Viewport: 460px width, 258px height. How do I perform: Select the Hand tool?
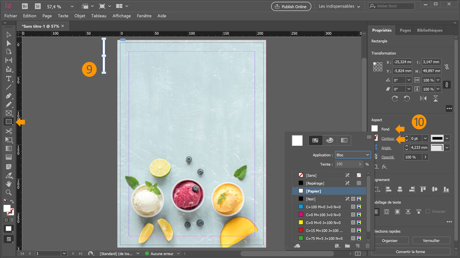click(x=9, y=184)
